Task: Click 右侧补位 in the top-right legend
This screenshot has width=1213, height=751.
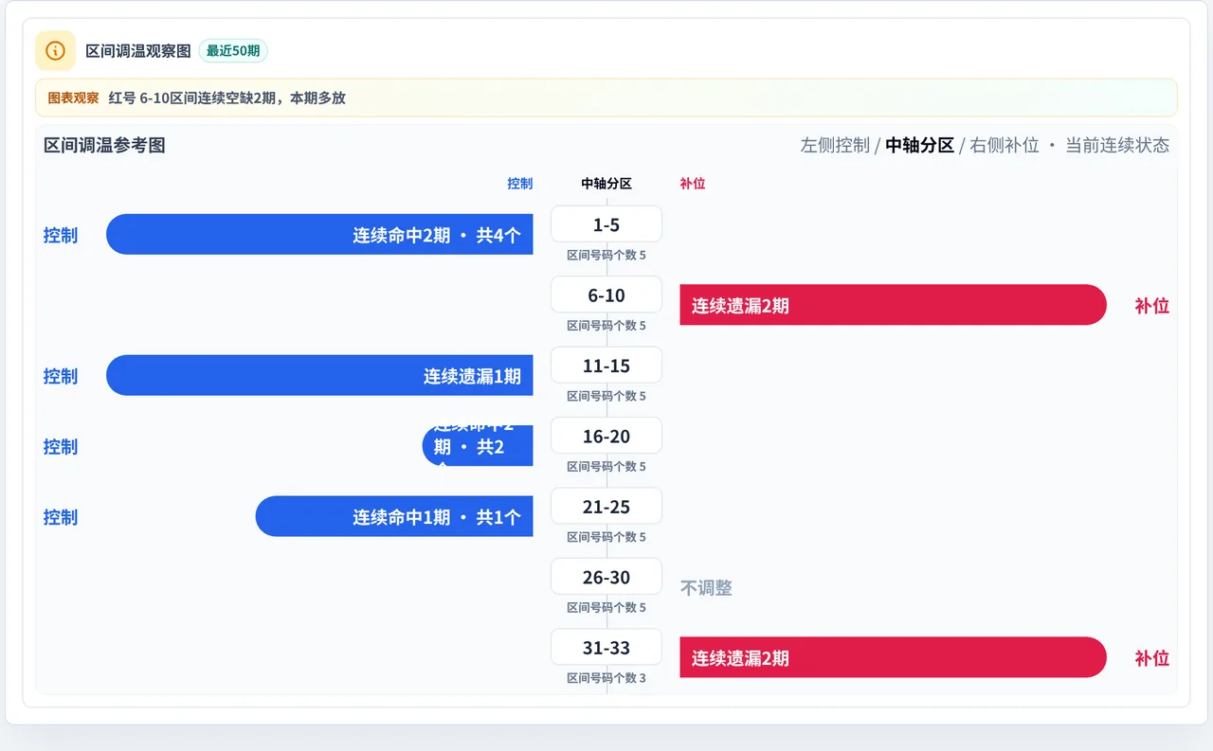Action: tap(1005, 145)
